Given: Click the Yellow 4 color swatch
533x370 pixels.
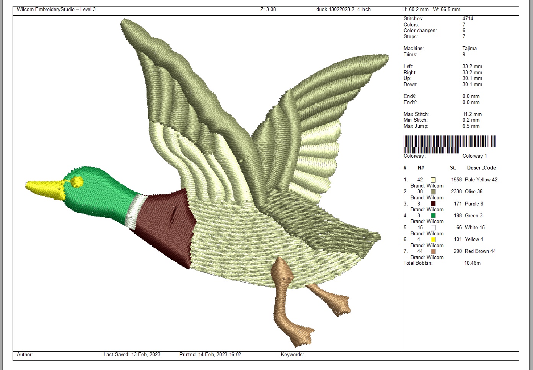Looking at the screenshot, I should [433, 240].
